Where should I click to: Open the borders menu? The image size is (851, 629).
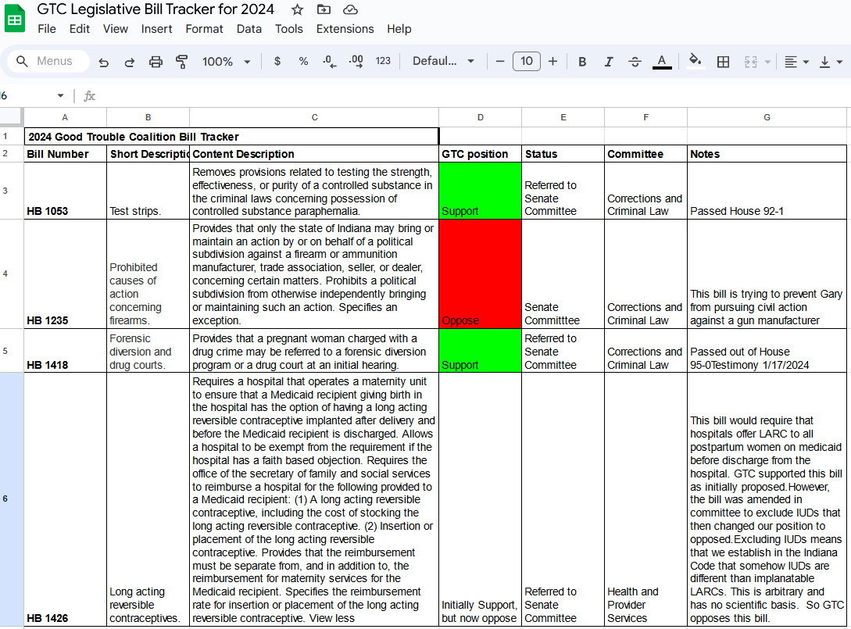[723, 62]
